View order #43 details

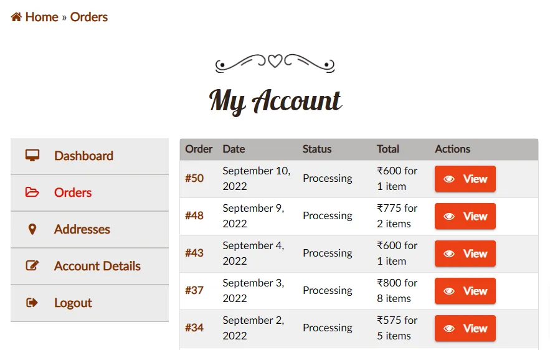pyautogui.click(x=465, y=253)
